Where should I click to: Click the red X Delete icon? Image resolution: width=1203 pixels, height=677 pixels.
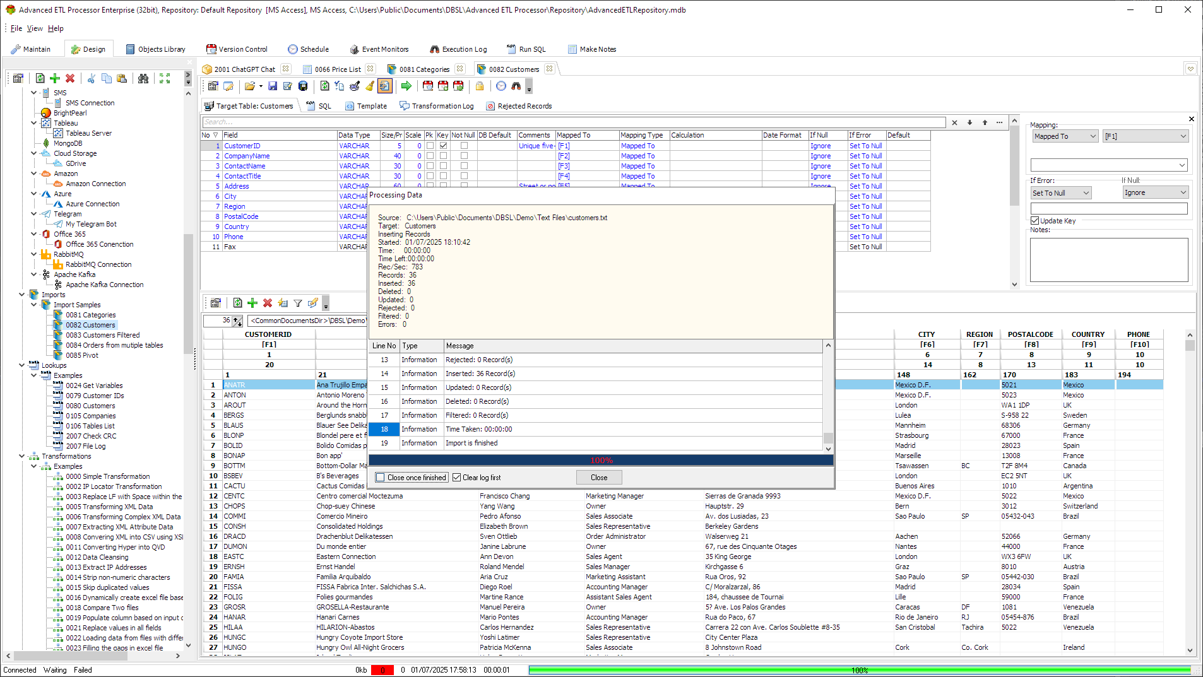(69, 78)
